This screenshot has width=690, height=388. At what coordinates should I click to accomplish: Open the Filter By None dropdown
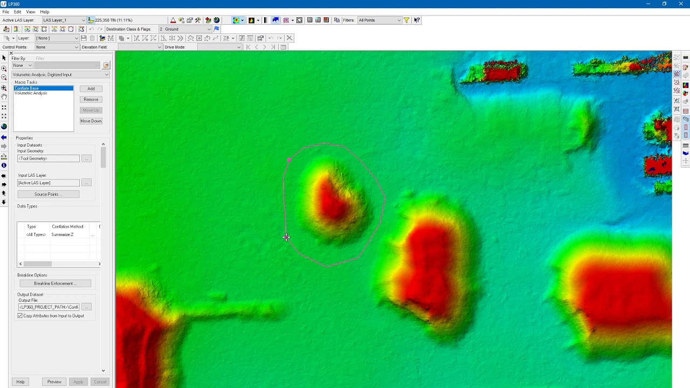[x=23, y=65]
